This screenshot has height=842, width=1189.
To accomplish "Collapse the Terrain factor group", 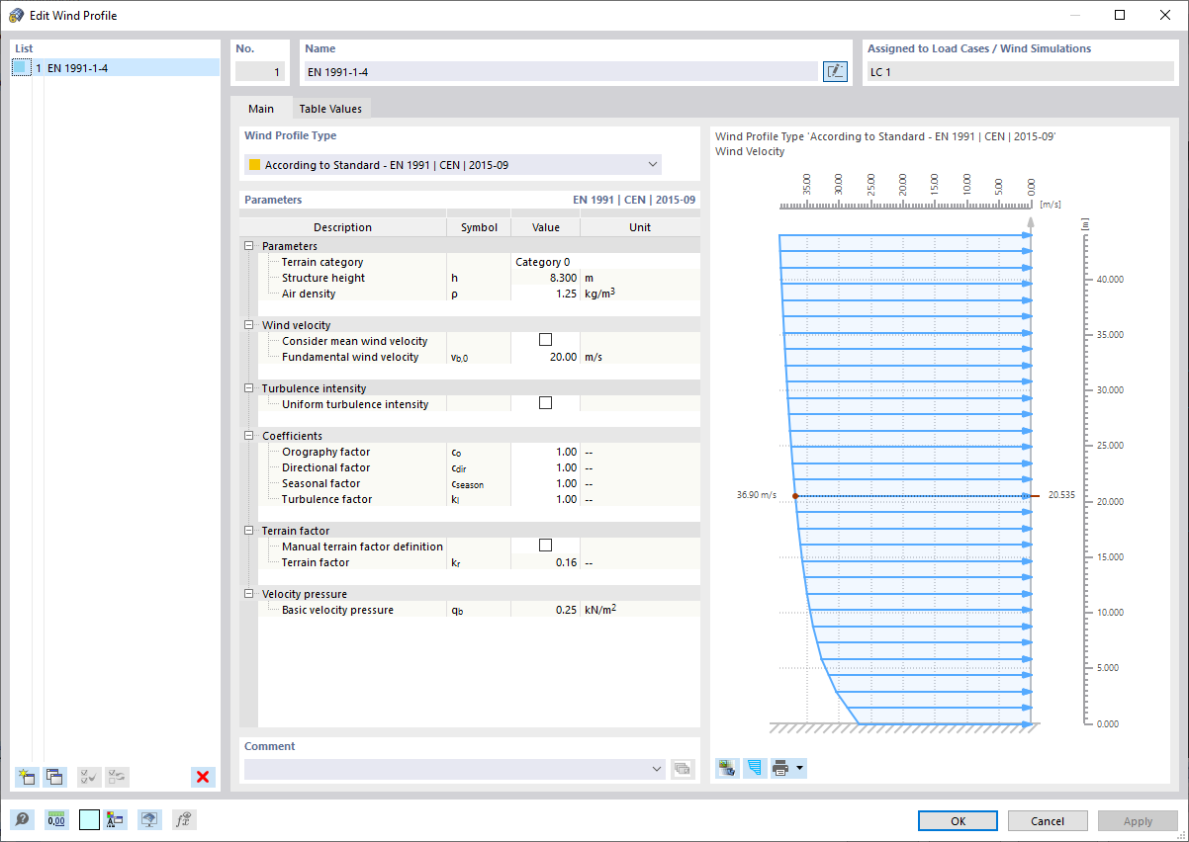I will click(x=248, y=531).
